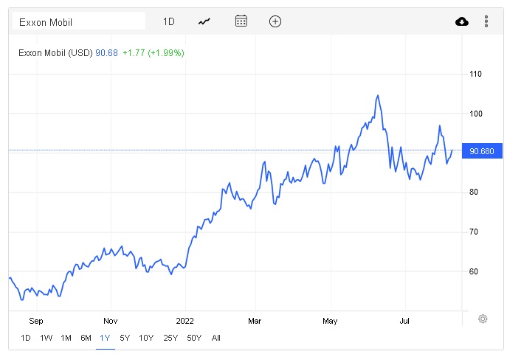Select the 10Y time range
Image resolution: width=507 pixels, height=354 pixels.
click(x=146, y=339)
